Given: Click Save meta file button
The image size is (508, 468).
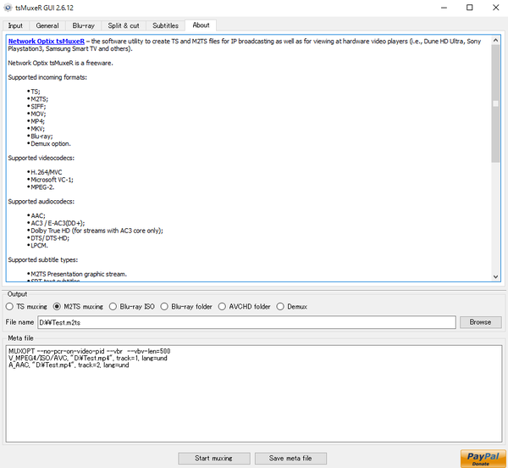Looking at the screenshot, I should coord(290,459).
